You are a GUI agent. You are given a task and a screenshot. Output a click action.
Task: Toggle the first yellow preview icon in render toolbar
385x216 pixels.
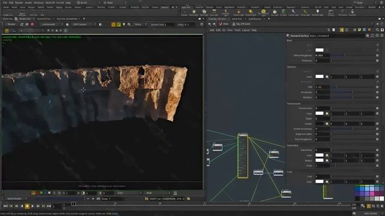(114, 25)
